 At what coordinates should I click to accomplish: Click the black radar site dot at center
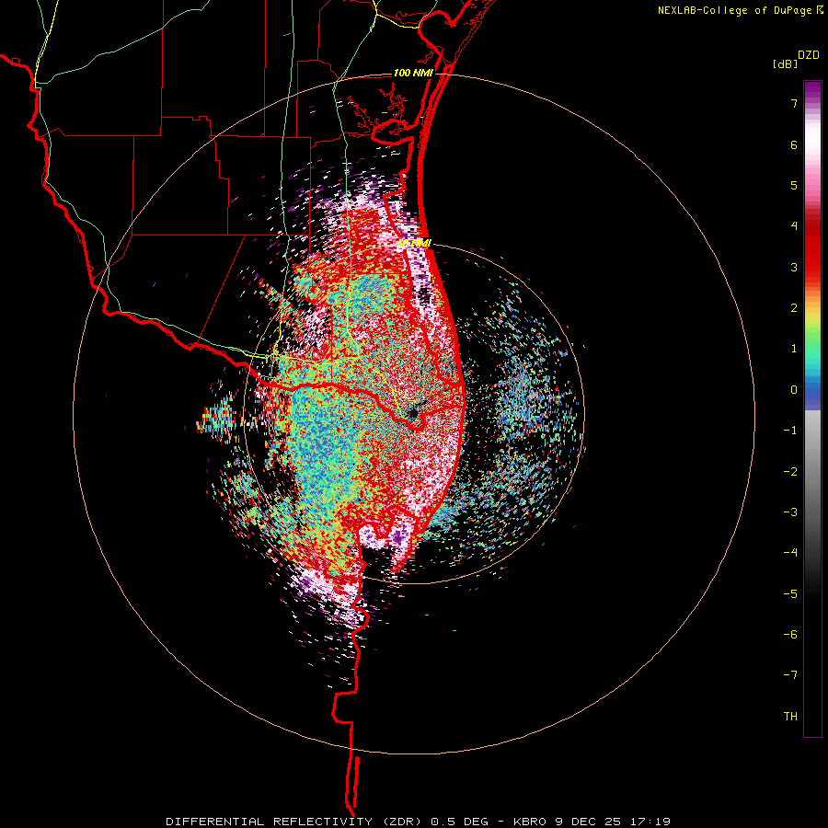[412, 412]
